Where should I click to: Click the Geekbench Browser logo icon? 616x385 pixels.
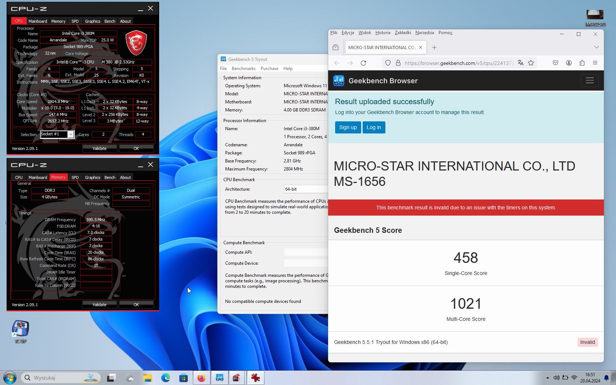(x=339, y=81)
